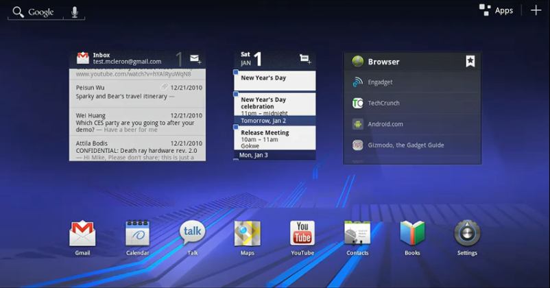Viewport: 550px width, 288px height.
Task: Open email from Peisun Wu
Action: 137,92
